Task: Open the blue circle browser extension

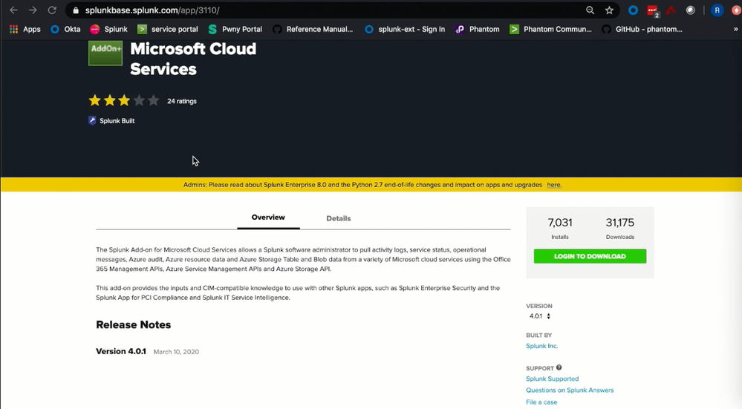Action: click(x=633, y=10)
